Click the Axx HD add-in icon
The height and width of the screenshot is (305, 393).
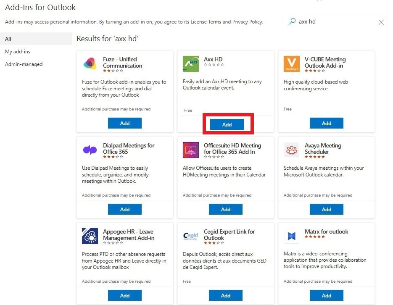coord(191,63)
